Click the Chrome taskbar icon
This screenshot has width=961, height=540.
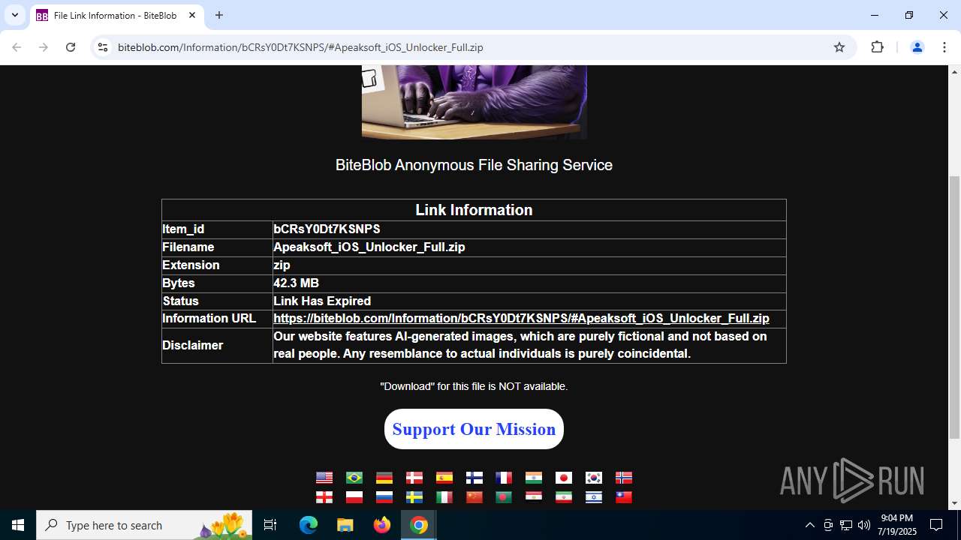(419, 525)
